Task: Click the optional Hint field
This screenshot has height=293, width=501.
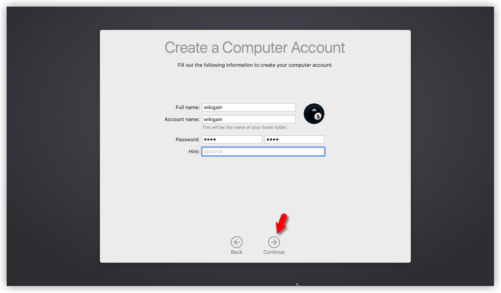Action: [263, 152]
